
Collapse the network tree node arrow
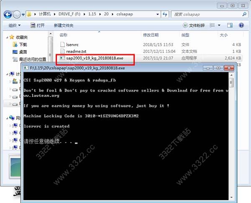7,119
